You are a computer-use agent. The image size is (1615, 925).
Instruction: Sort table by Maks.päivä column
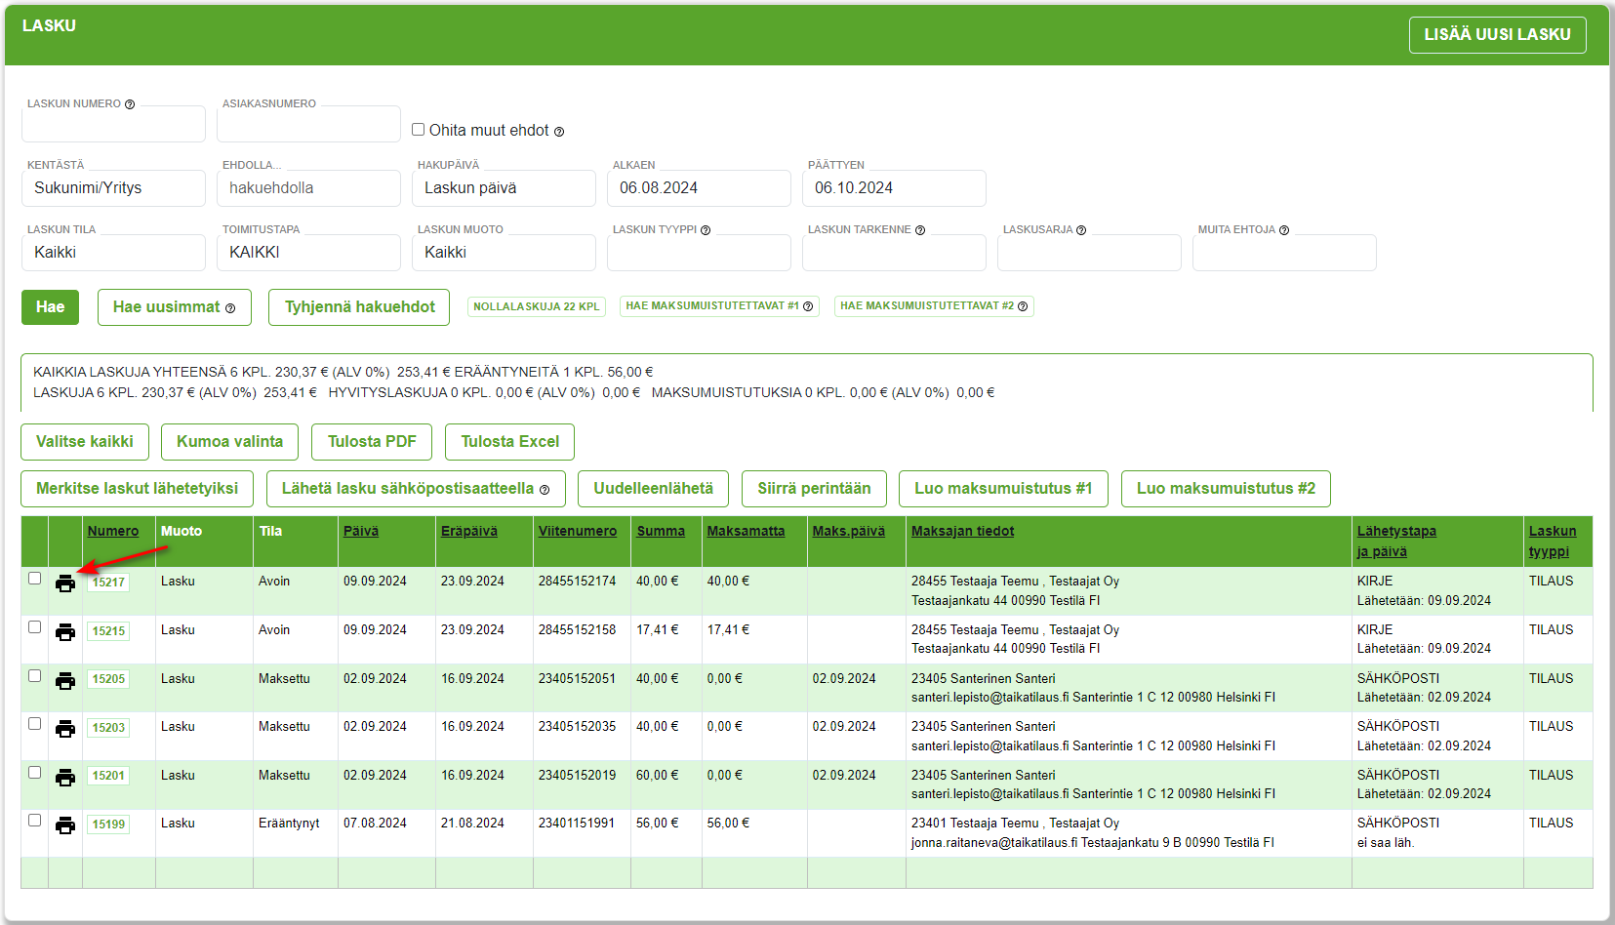[849, 532]
